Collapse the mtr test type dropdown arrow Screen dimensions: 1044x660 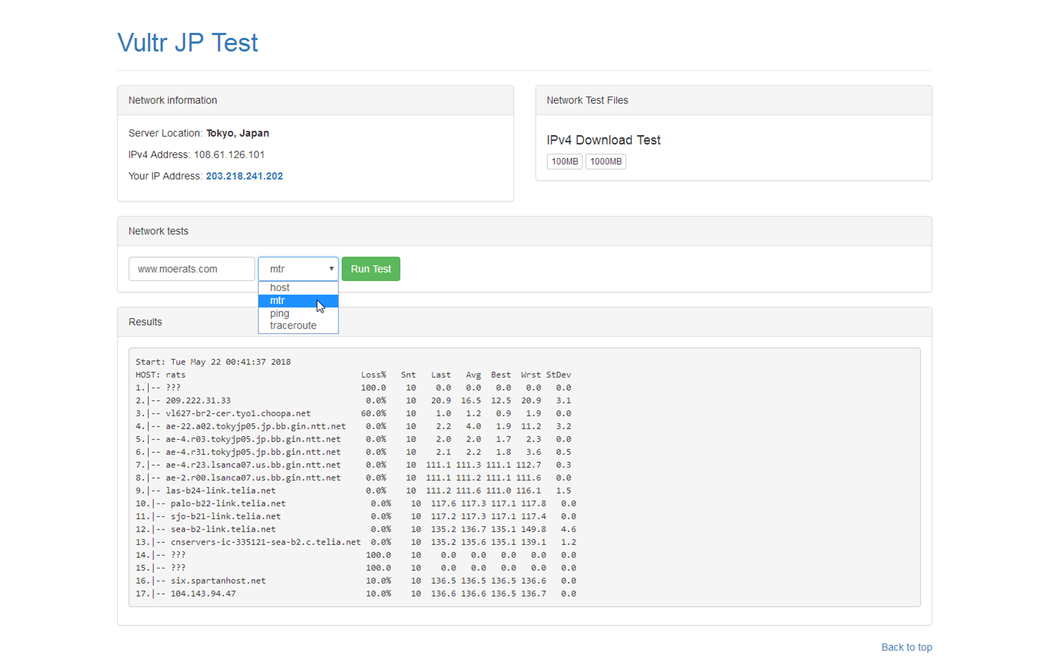pyautogui.click(x=331, y=269)
